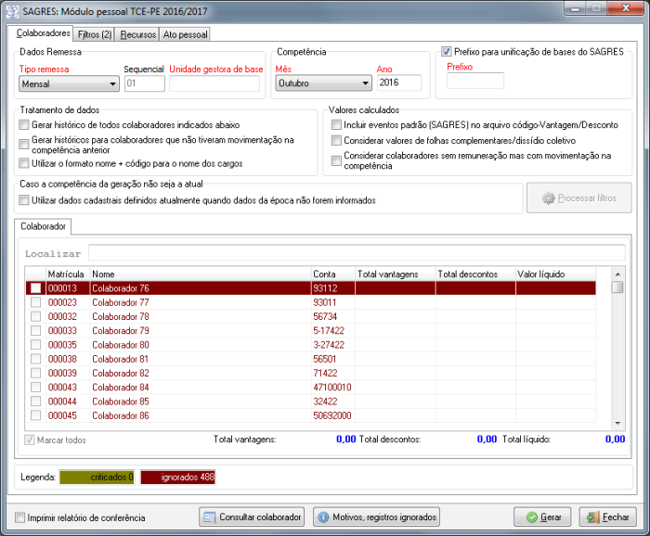The height and width of the screenshot is (536, 650).
Task: Toggle Gerar histórico de todos colaboradores checkbox
Action: pyautogui.click(x=25, y=124)
